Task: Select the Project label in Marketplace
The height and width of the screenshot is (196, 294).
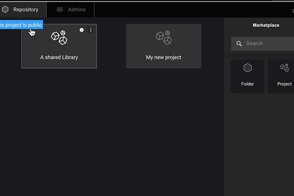Action: tap(284, 84)
